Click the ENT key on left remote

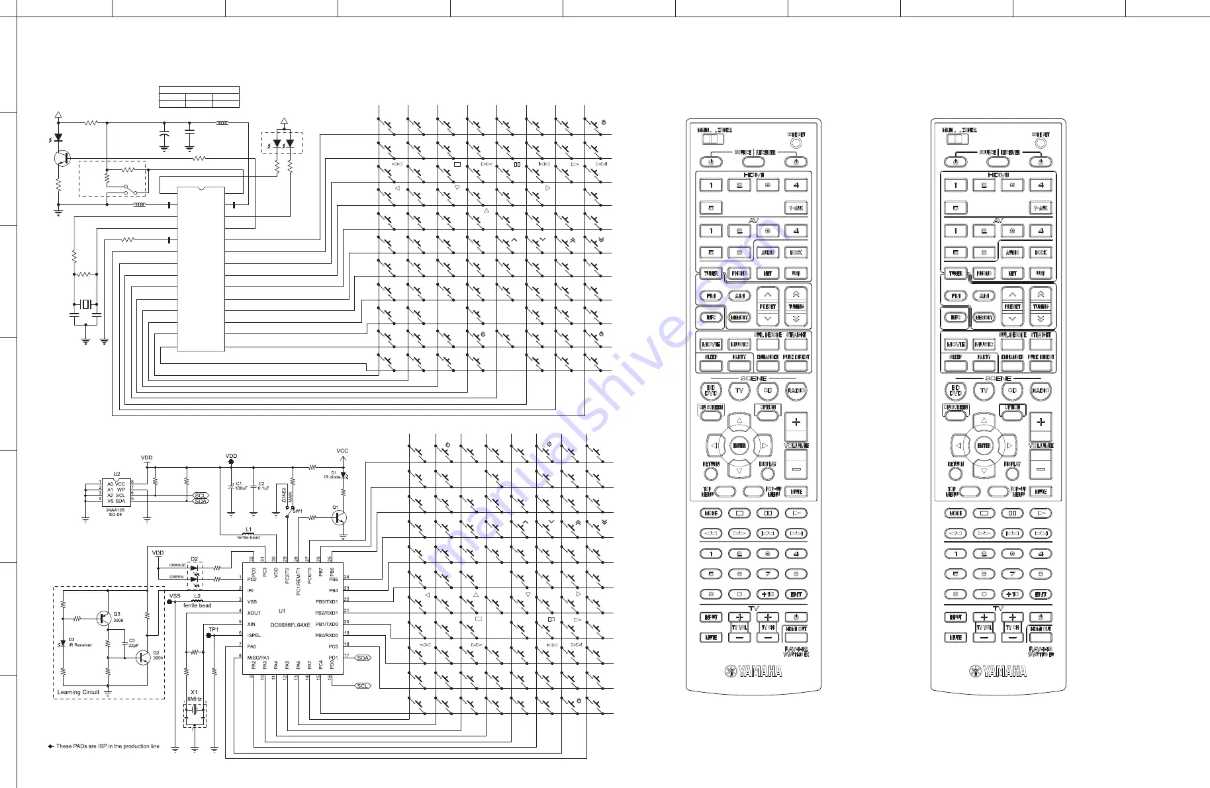[x=796, y=594]
